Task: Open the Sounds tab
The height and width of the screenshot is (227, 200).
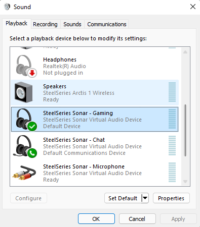Action: tap(72, 24)
